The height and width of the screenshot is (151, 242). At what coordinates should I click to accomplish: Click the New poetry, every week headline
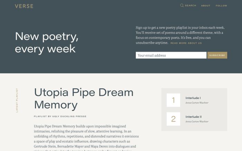(x=47, y=42)
